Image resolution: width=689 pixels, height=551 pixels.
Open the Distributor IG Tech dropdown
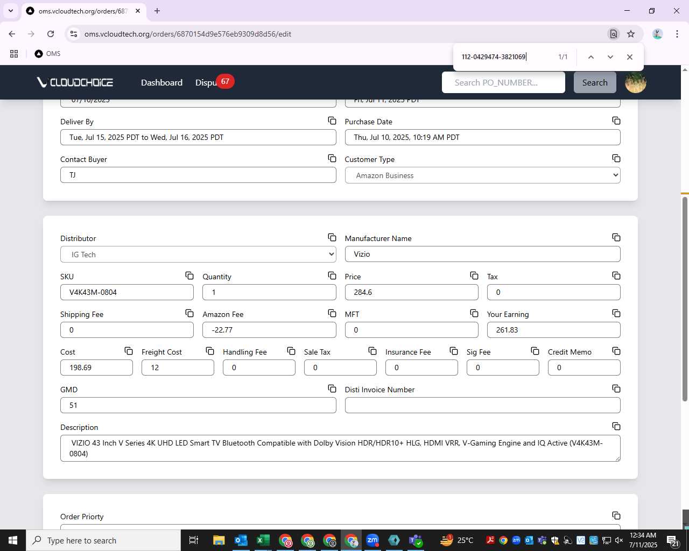[x=198, y=255]
